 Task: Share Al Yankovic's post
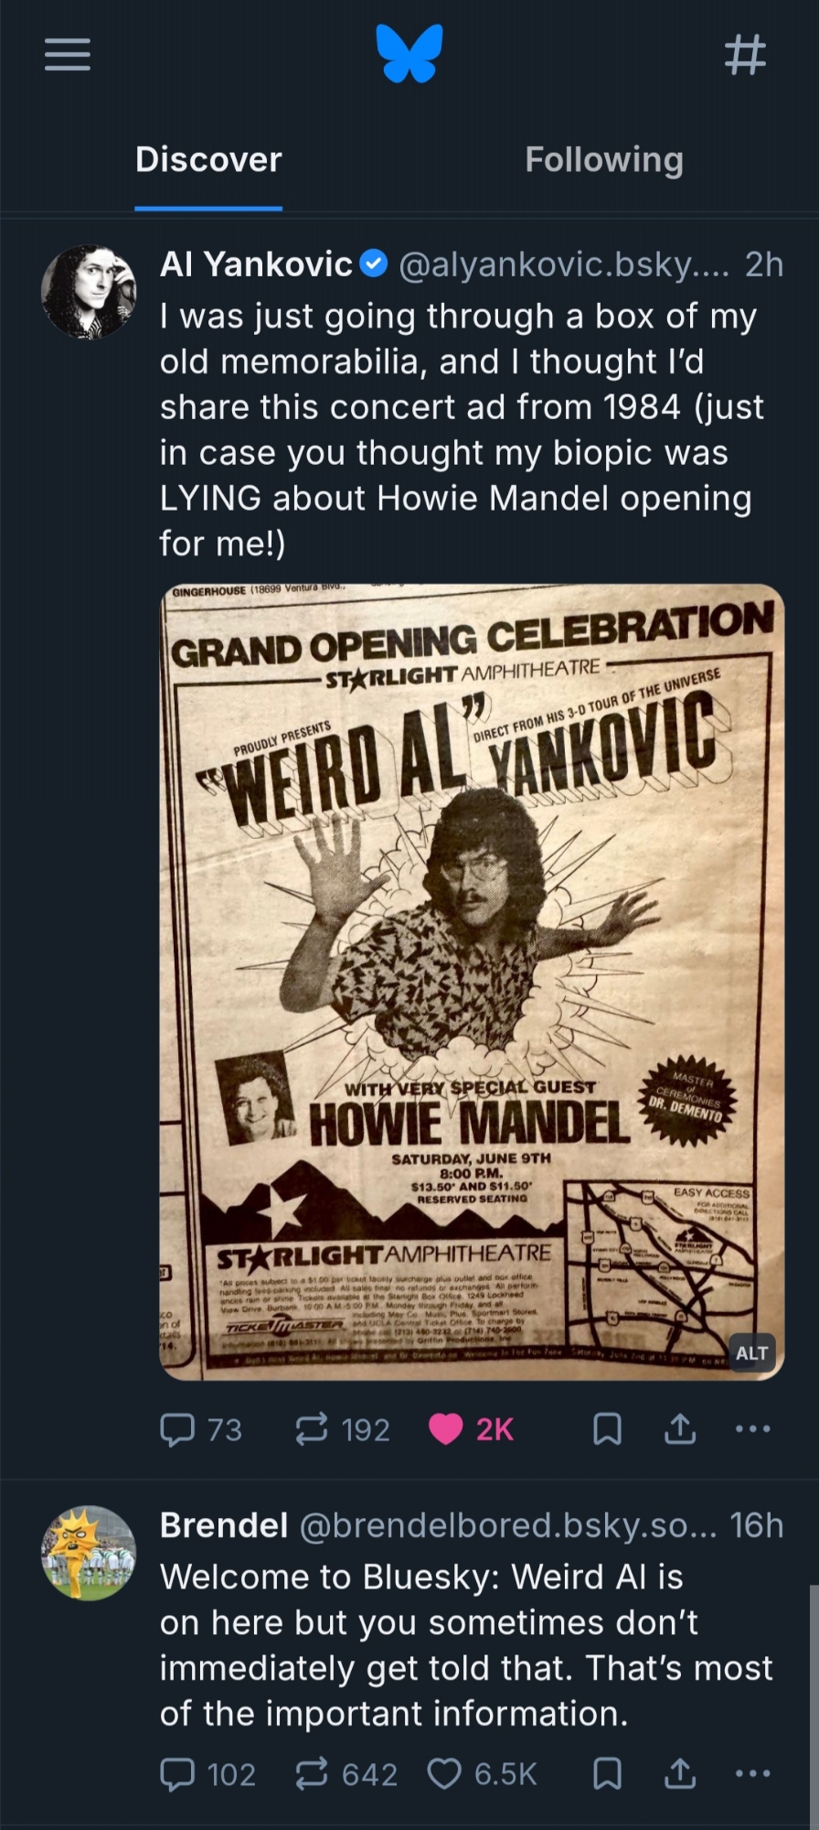(680, 1429)
